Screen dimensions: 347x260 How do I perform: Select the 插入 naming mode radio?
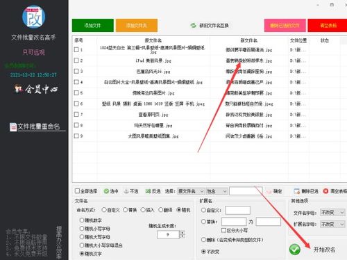click(143, 210)
